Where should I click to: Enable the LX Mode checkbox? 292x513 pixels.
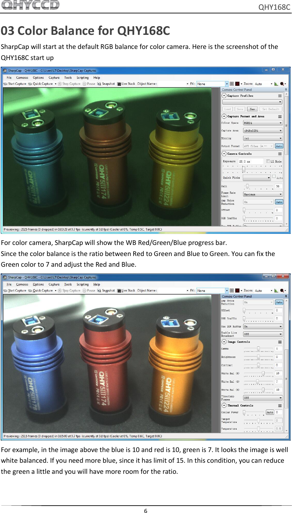268,161
